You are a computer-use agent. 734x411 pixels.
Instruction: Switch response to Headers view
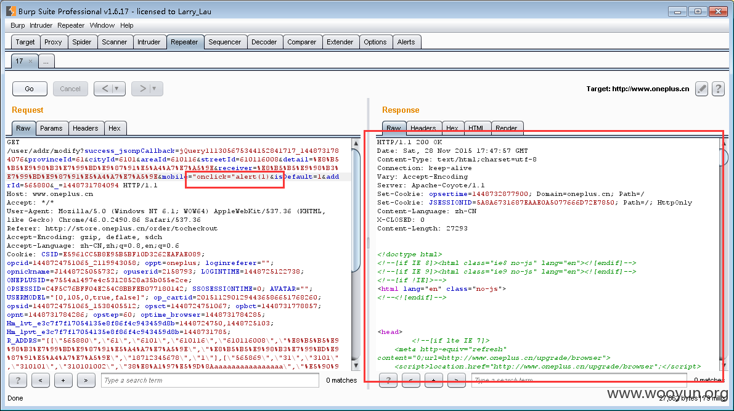(x=423, y=128)
